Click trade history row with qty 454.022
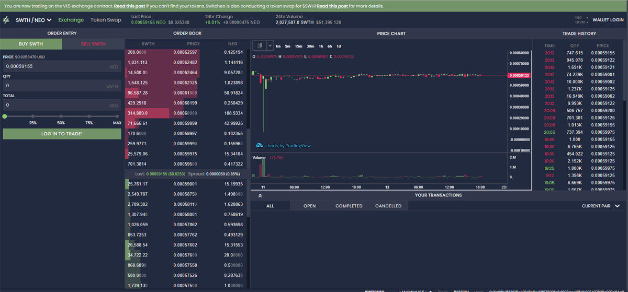Screen dimensions: 628x292 (579, 154)
